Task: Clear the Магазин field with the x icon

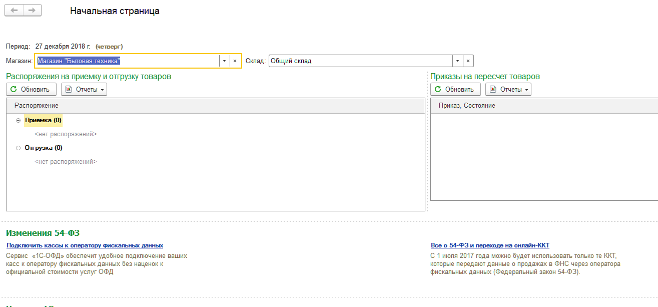Action: click(x=235, y=61)
